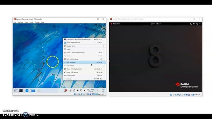
Task: Open the system menu arrow in the Red Hat top bar
Action: tap(200, 24)
